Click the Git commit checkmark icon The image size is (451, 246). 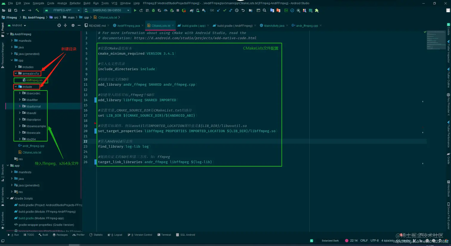tap(225, 10)
